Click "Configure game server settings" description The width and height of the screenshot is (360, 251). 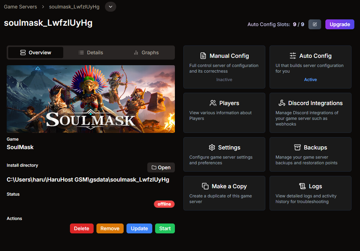(x=221, y=160)
